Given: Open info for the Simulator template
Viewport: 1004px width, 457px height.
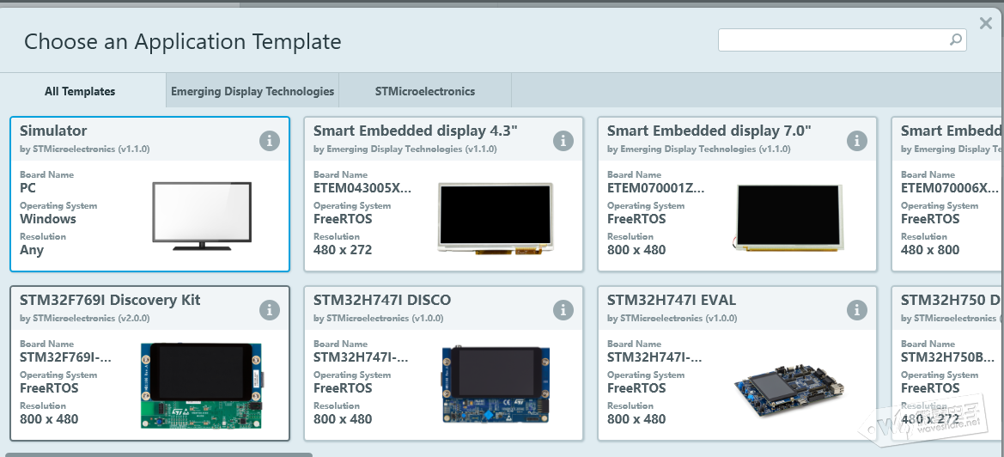Looking at the screenshot, I should pos(270,141).
